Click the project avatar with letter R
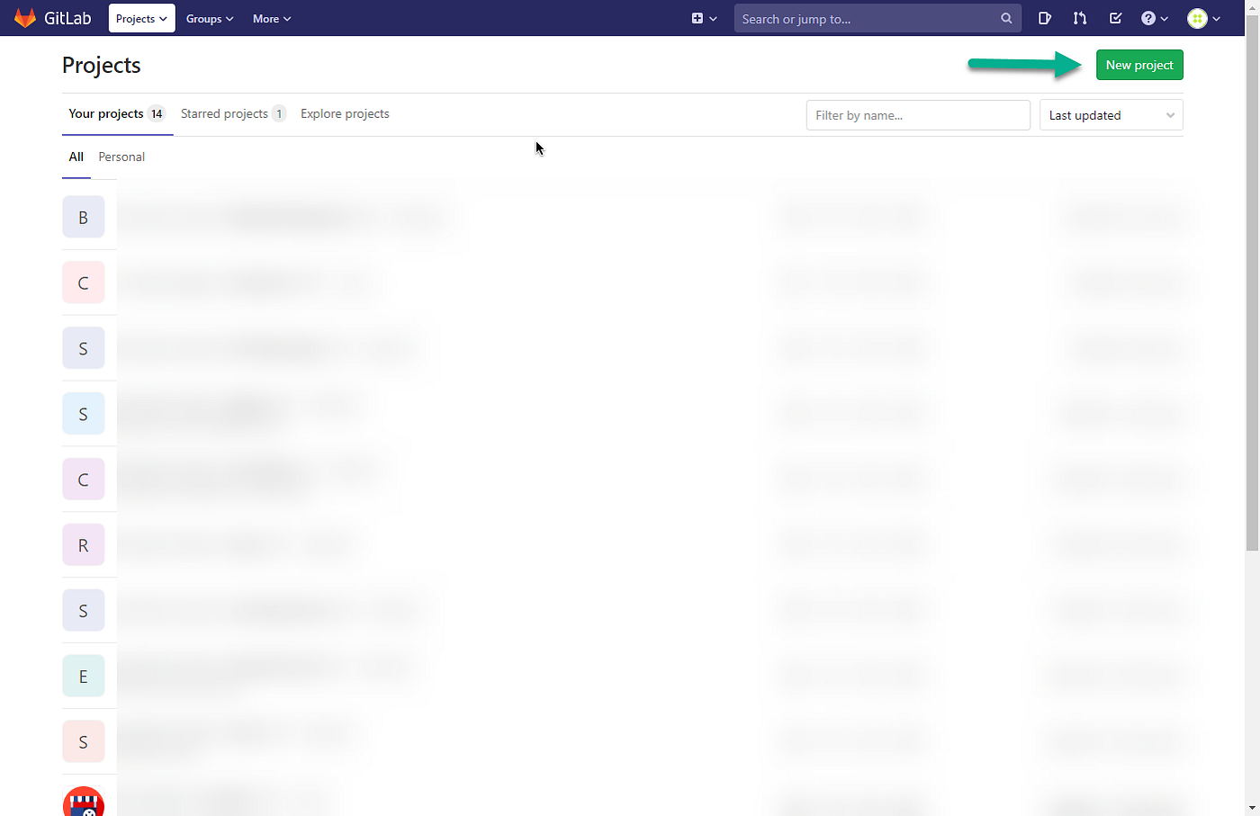The width and height of the screenshot is (1260, 816). click(83, 544)
